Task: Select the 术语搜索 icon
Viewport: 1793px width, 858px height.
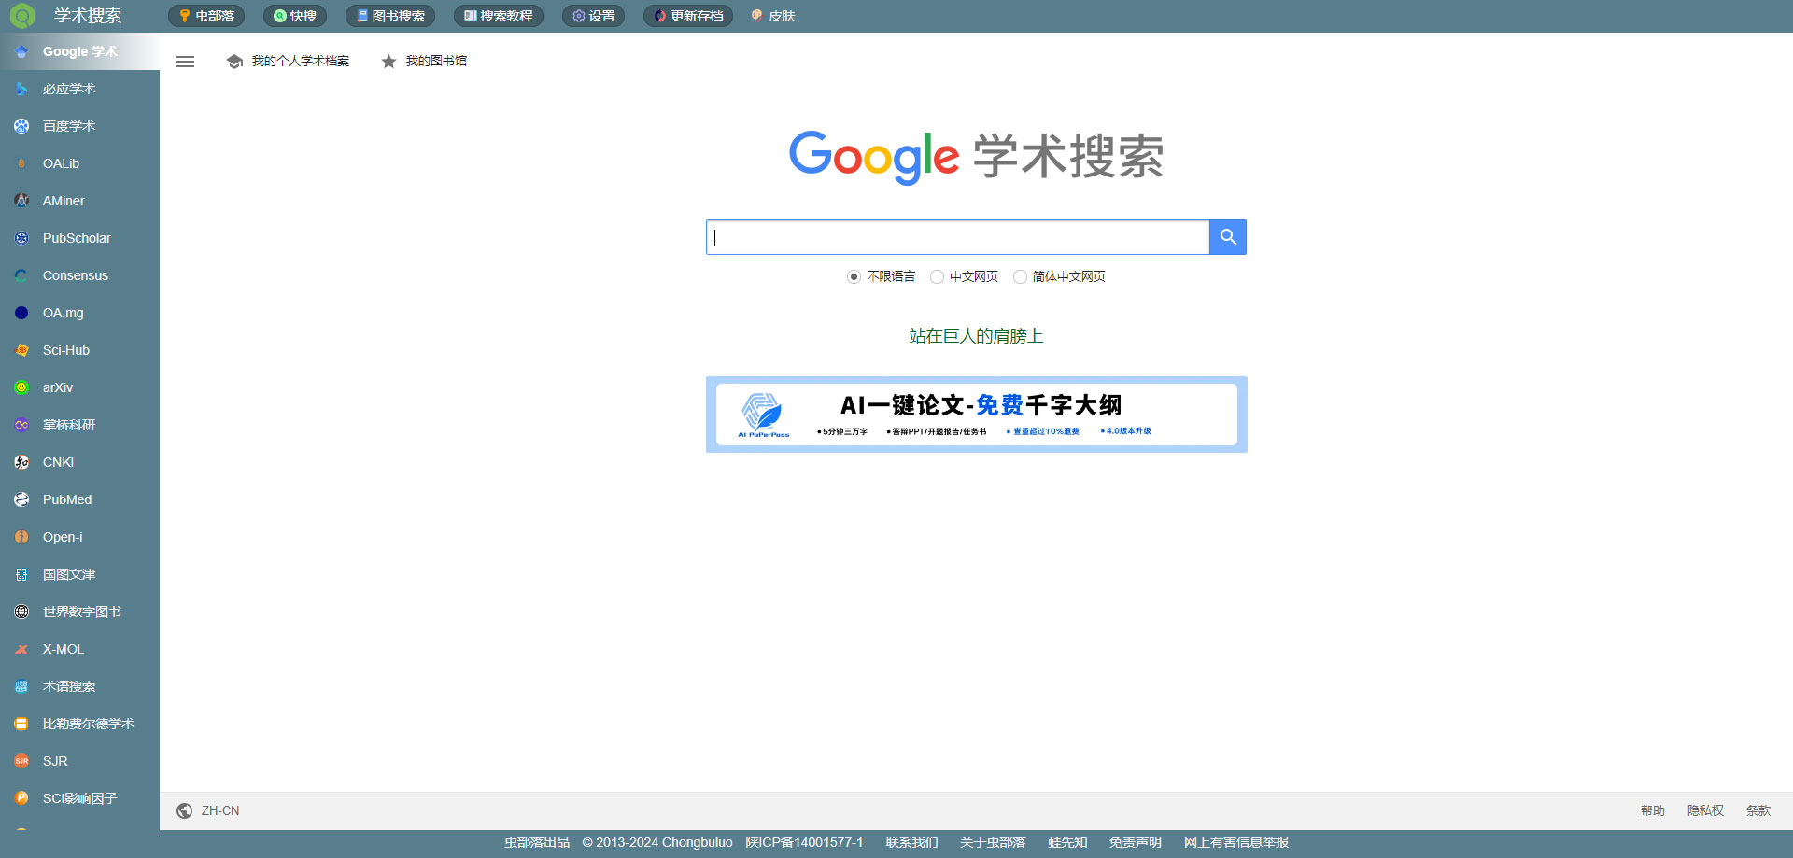Action: point(21,686)
